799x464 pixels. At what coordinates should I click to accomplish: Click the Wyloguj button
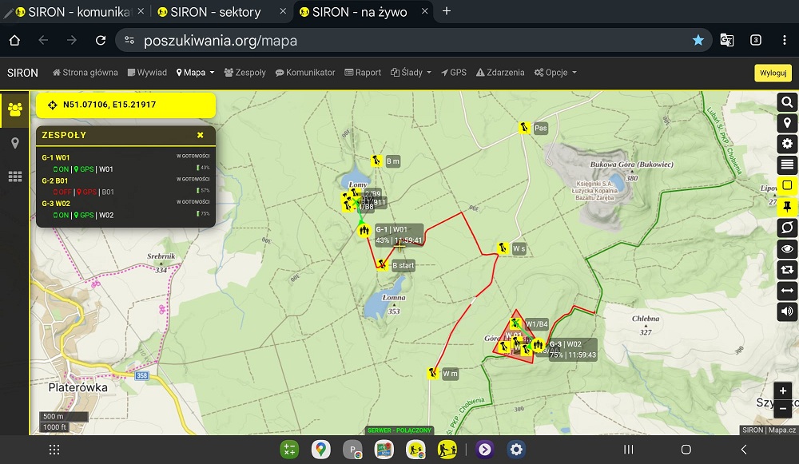click(x=773, y=73)
